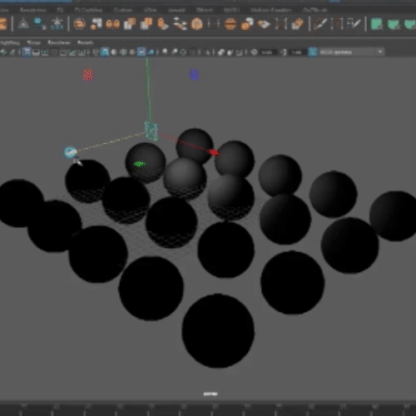
Task: Click the cyan ring handle on the dashed line
Action: click(70, 152)
